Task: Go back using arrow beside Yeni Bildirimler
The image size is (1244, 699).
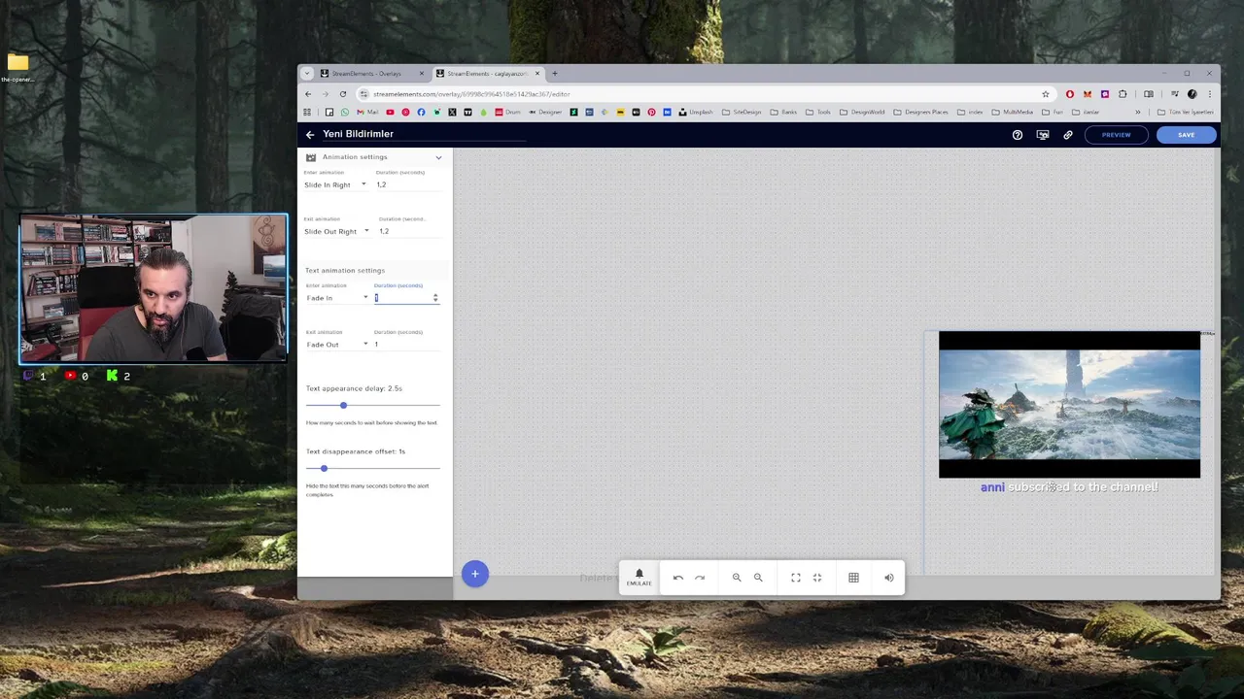Action: pos(310,135)
